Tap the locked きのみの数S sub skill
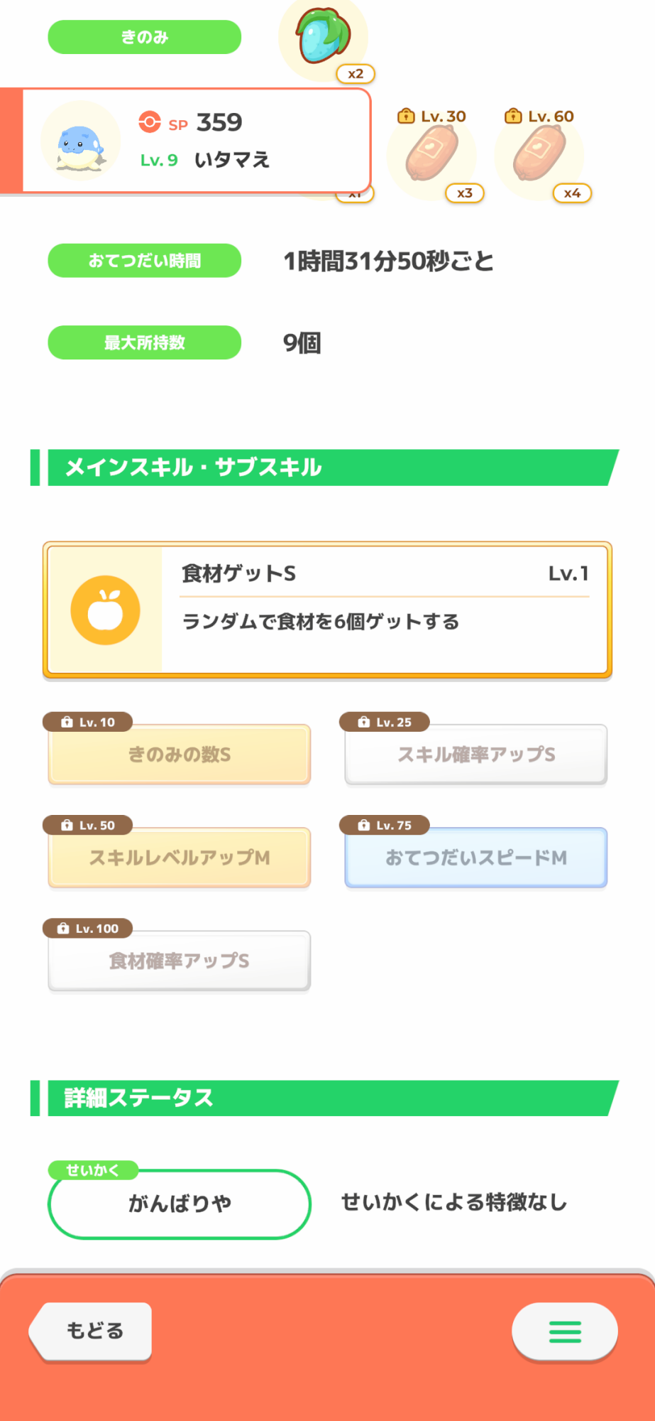 pos(180,755)
